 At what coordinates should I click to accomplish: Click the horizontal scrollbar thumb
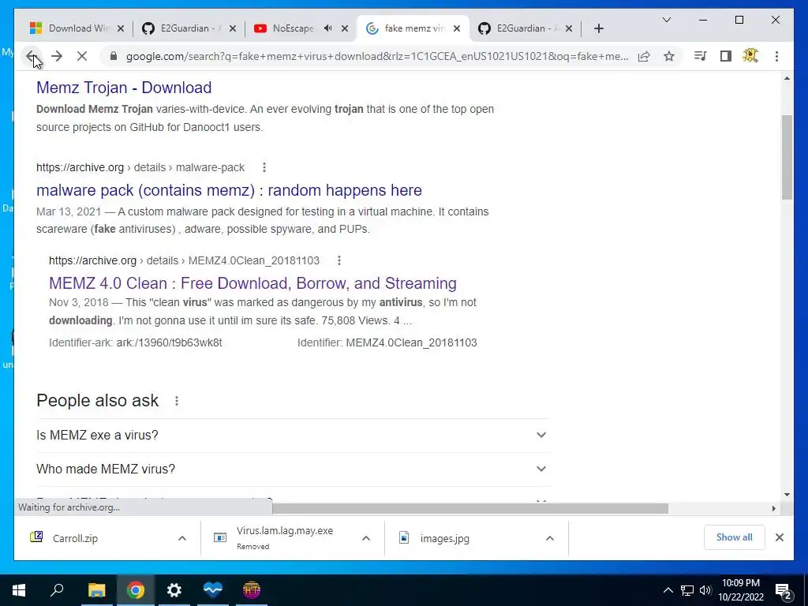(470, 509)
